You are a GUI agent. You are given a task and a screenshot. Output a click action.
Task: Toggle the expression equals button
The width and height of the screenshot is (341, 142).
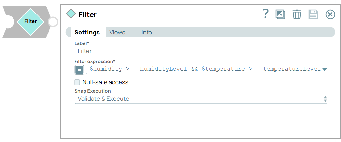point(79,70)
